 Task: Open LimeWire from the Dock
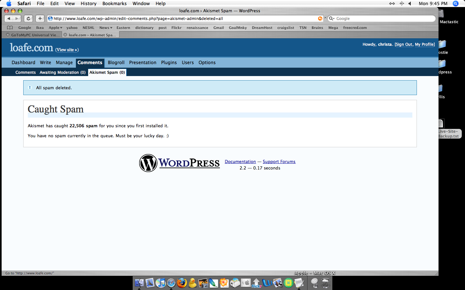[288, 283]
